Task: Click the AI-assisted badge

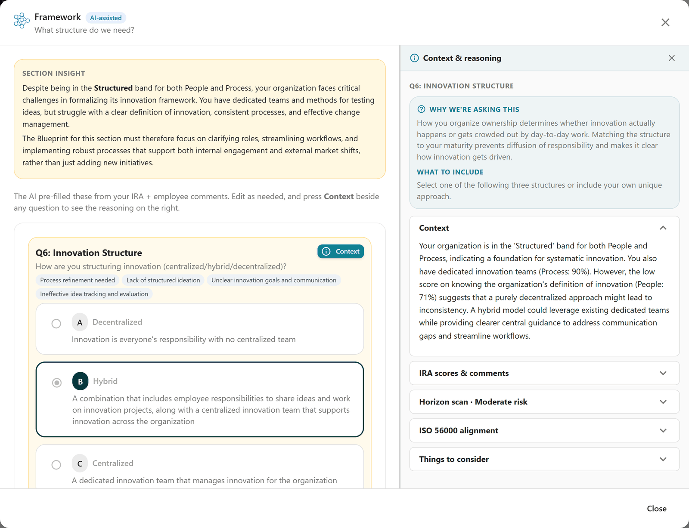Action: click(106, 18)
